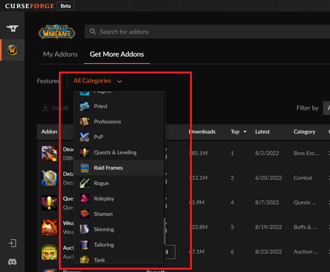330x272 pixels.
Task: Click the sign-in arrow icon in sidebar
Action: point(12,243)
